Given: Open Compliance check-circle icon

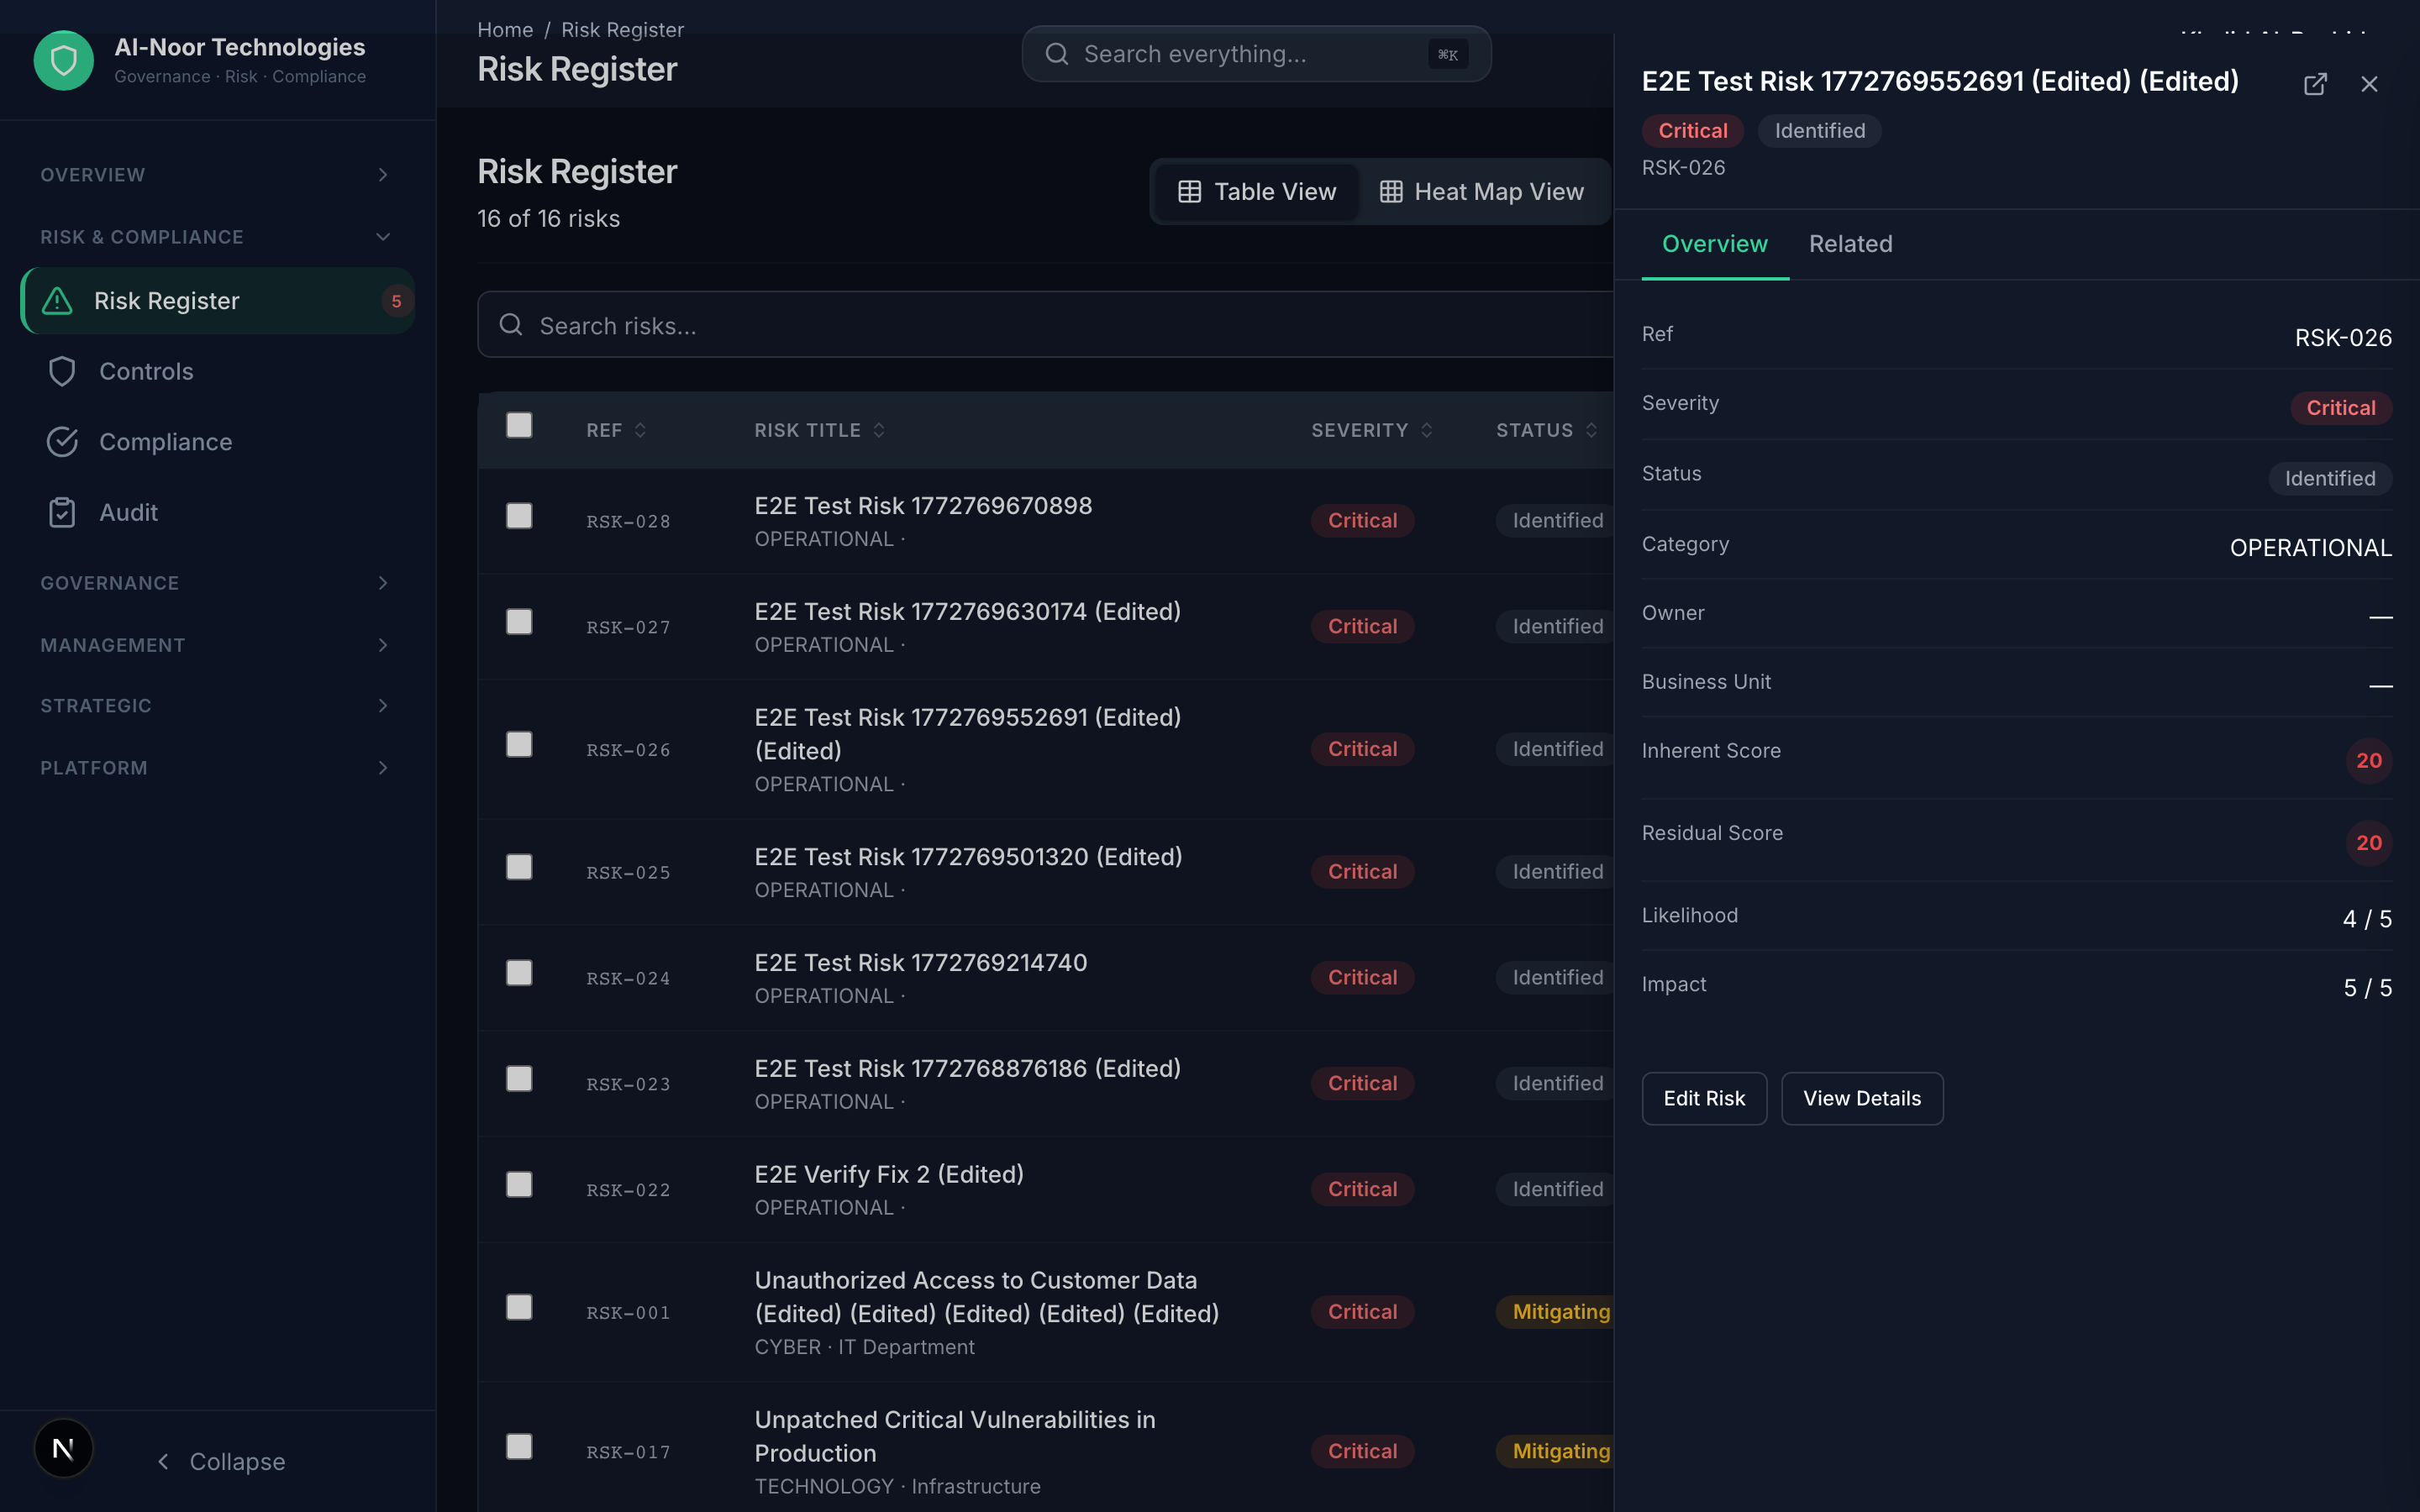Looking at the screenshot, I should (62, 442).
